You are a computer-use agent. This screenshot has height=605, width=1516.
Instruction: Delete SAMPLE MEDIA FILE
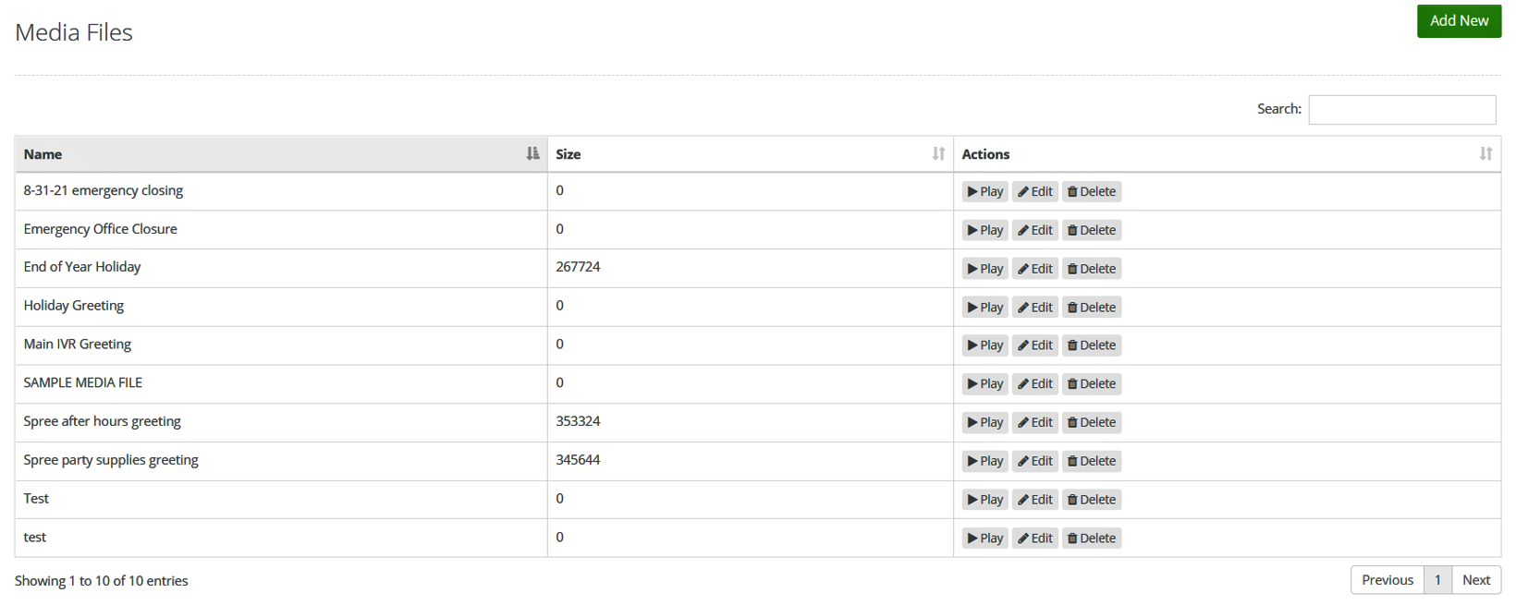coord(1091,384)
